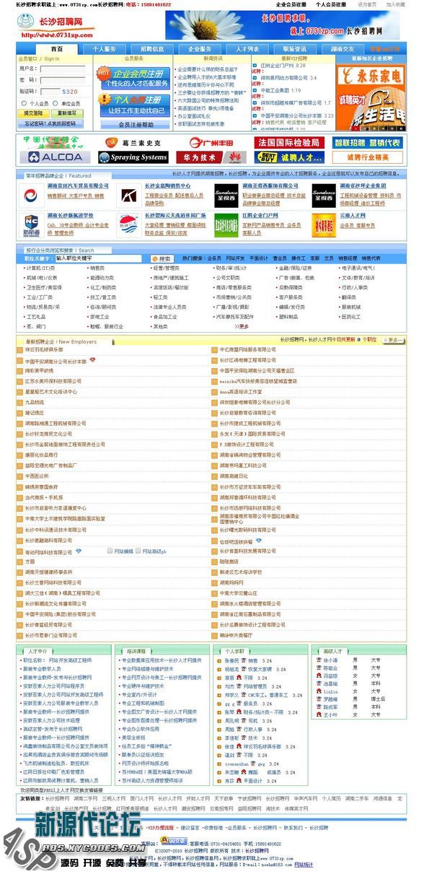Switch to the 人才列表 navigation tab
424x874 pixels.
tap(247, 49)
